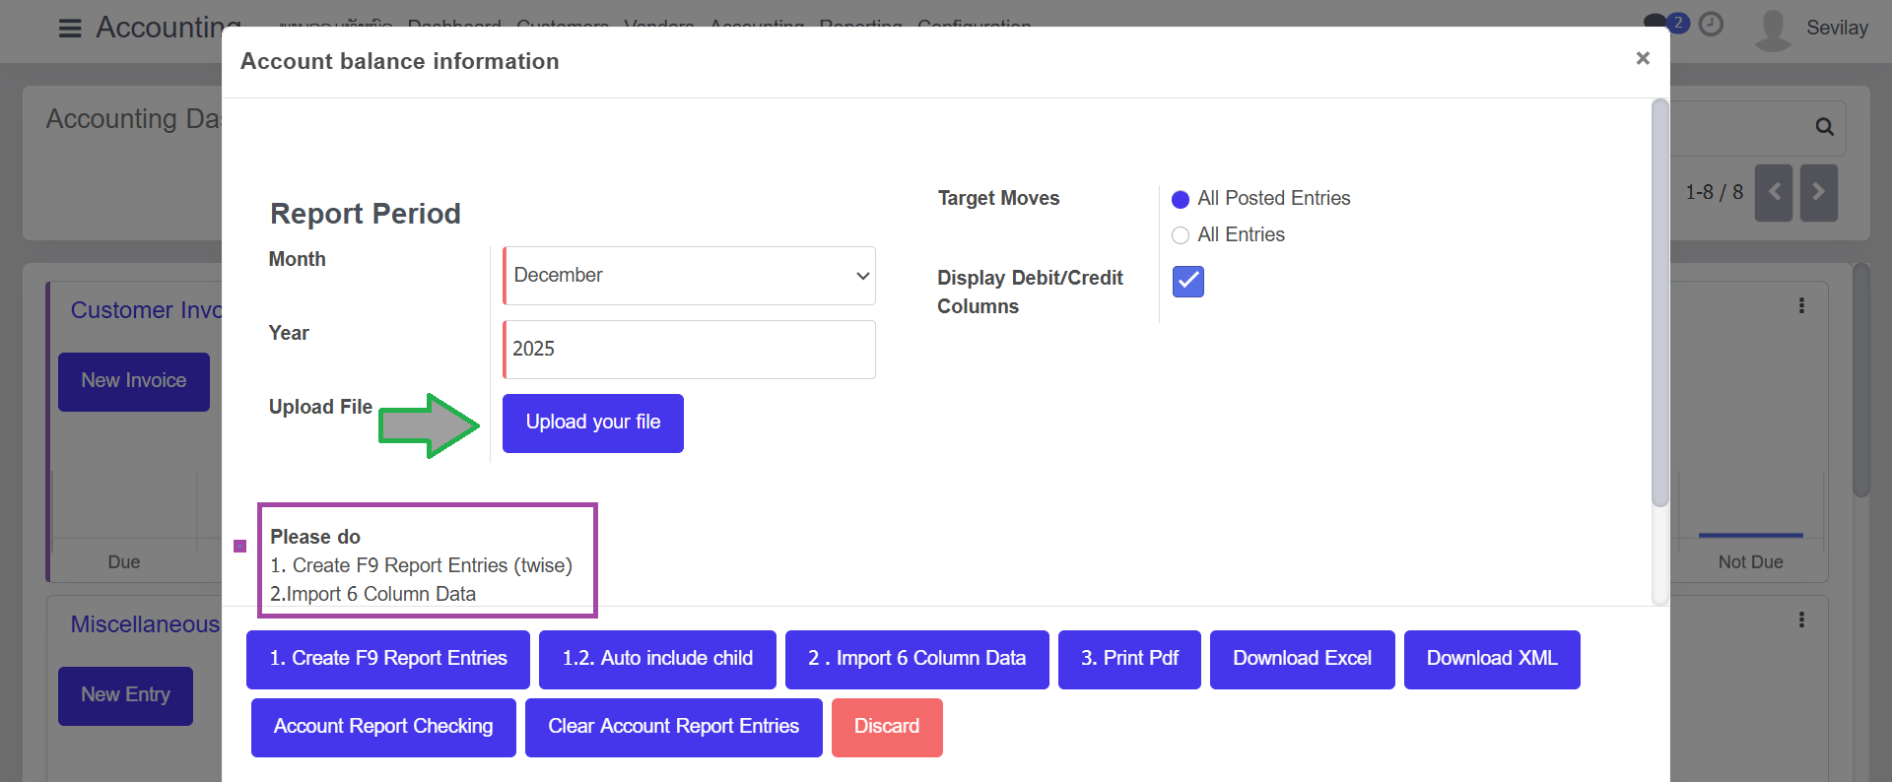
Task: Go to previous page arrow
Action: [x=1773, y=192]
